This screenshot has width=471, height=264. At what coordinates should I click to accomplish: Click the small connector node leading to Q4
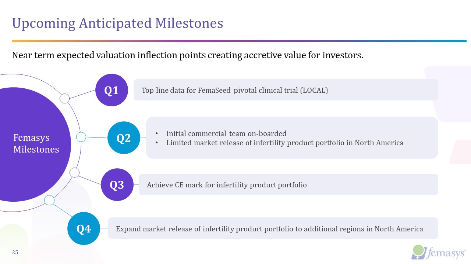point(49,200)
